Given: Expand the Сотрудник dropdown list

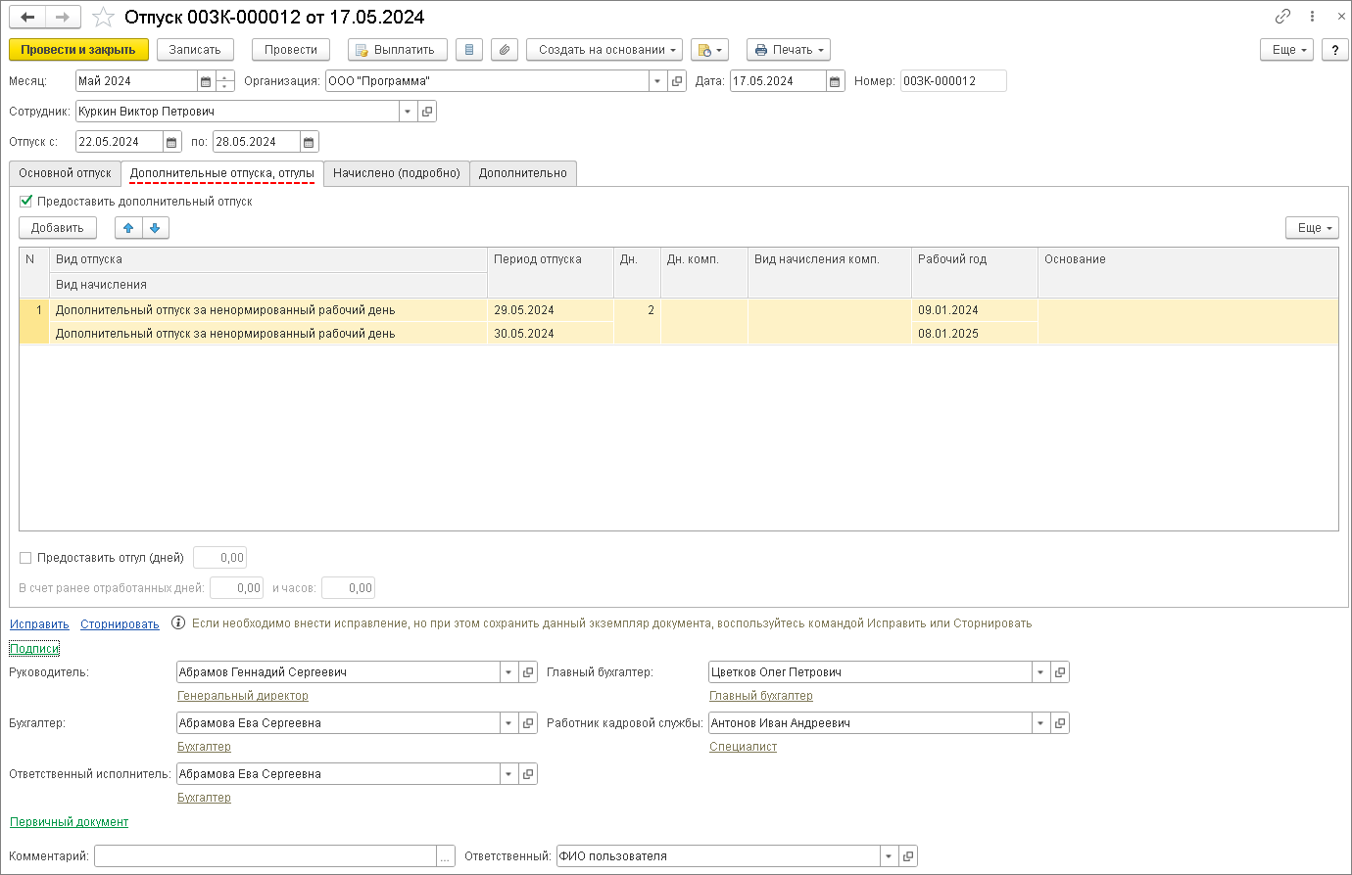Looking at the screenshot, I should [408, 112].
